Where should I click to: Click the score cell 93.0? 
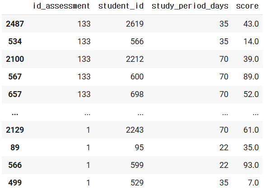251,165
